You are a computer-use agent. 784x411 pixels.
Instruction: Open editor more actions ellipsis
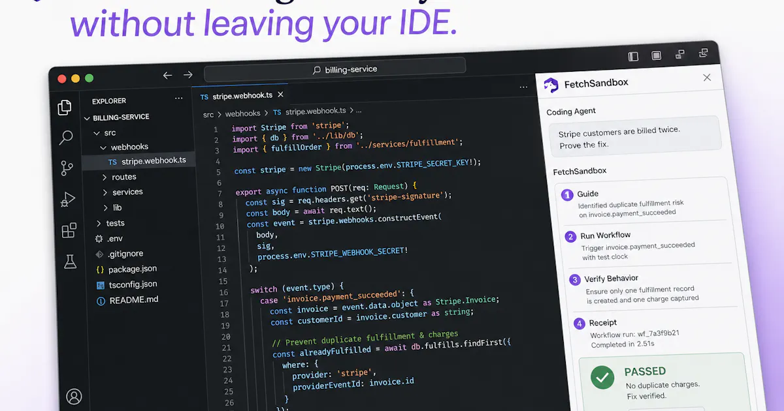pos(523,87)
